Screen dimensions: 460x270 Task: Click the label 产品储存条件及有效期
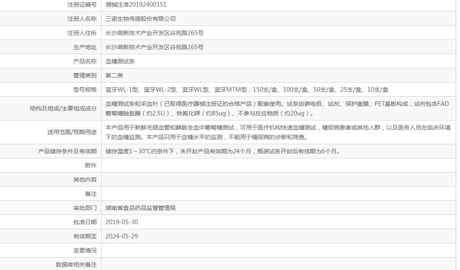(x=67, y=151)
